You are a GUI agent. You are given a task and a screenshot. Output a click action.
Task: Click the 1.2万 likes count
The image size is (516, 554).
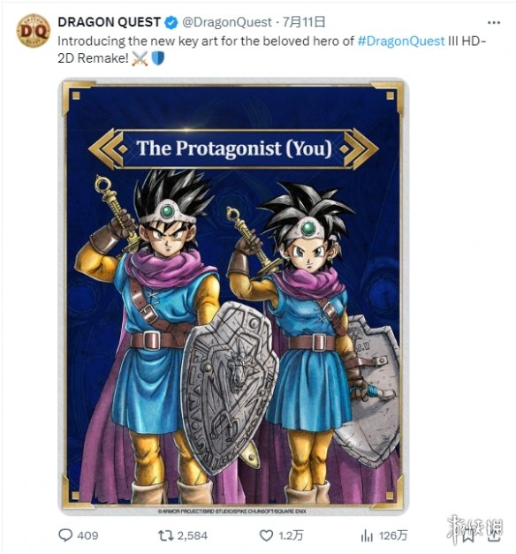[291, 535]
